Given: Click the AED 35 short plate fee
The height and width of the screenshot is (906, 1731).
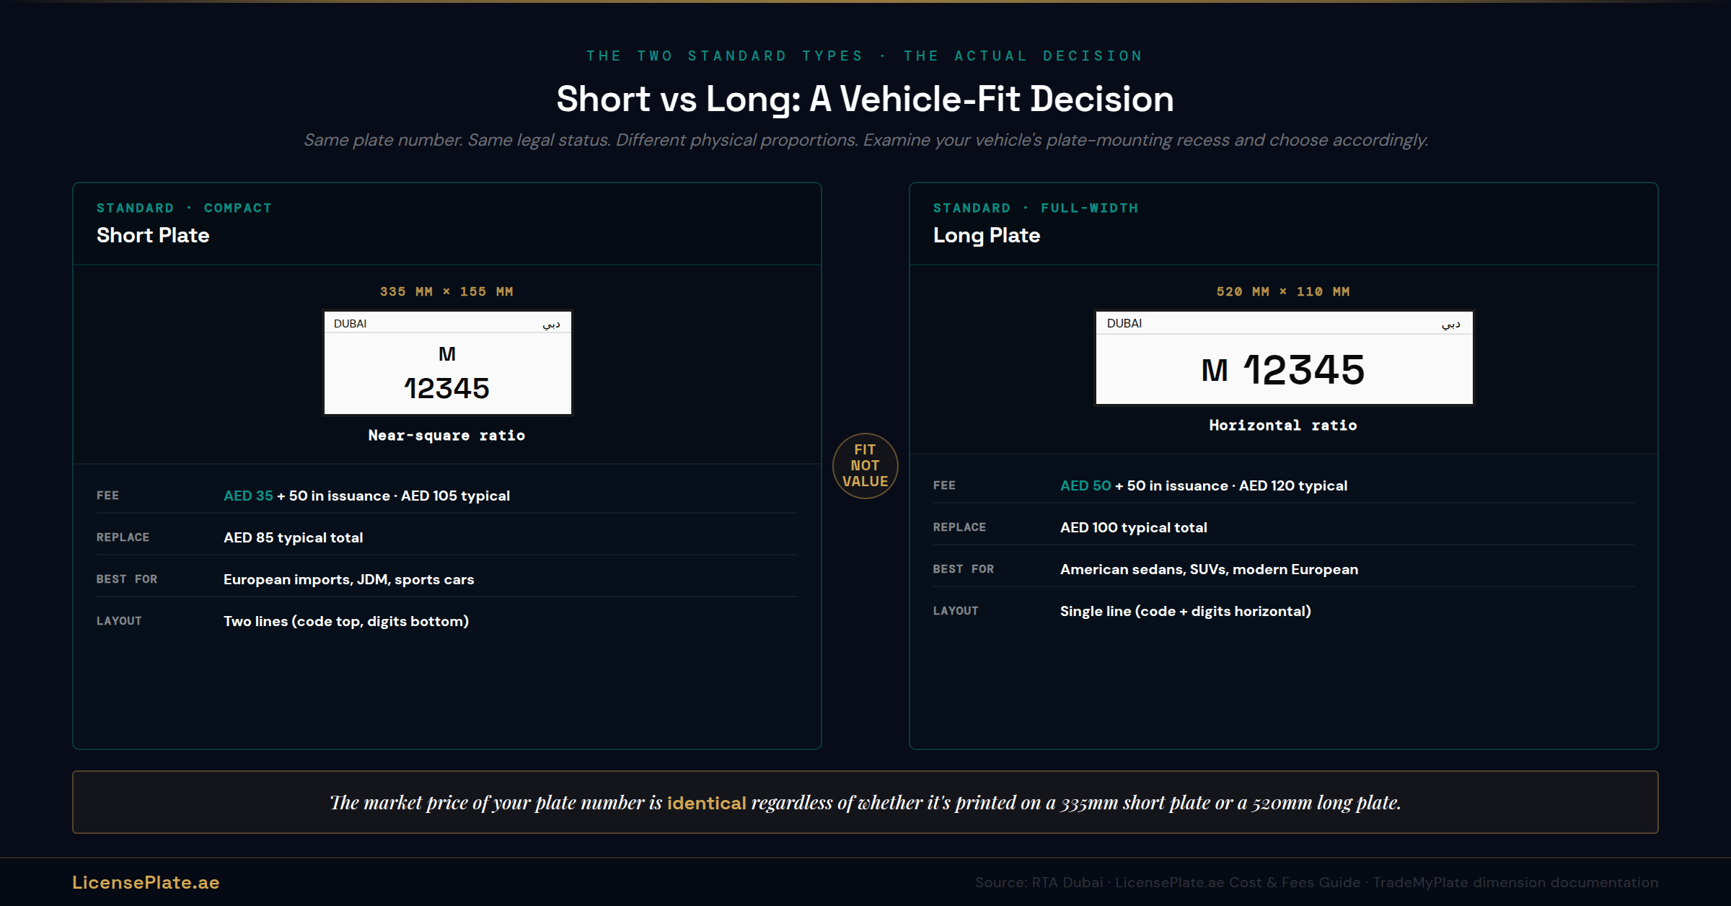Looking at the screenshot, I should (248, 496).
